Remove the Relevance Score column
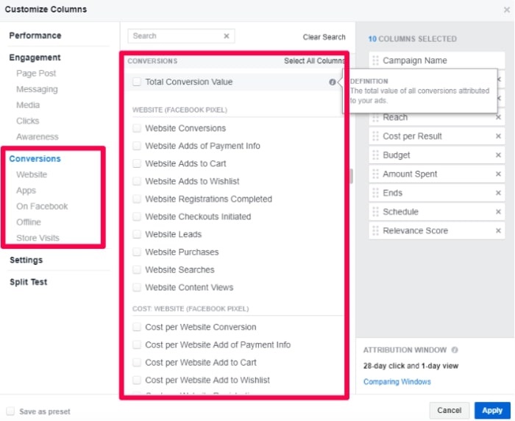The image size is (515, 421). click(x=498, y=230)
